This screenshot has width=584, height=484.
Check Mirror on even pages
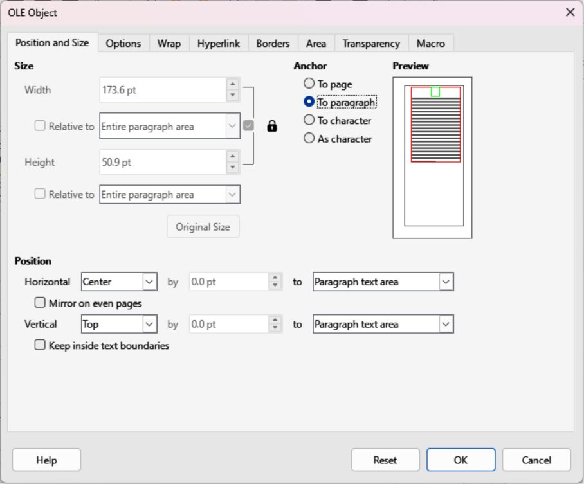pos(41,303)
